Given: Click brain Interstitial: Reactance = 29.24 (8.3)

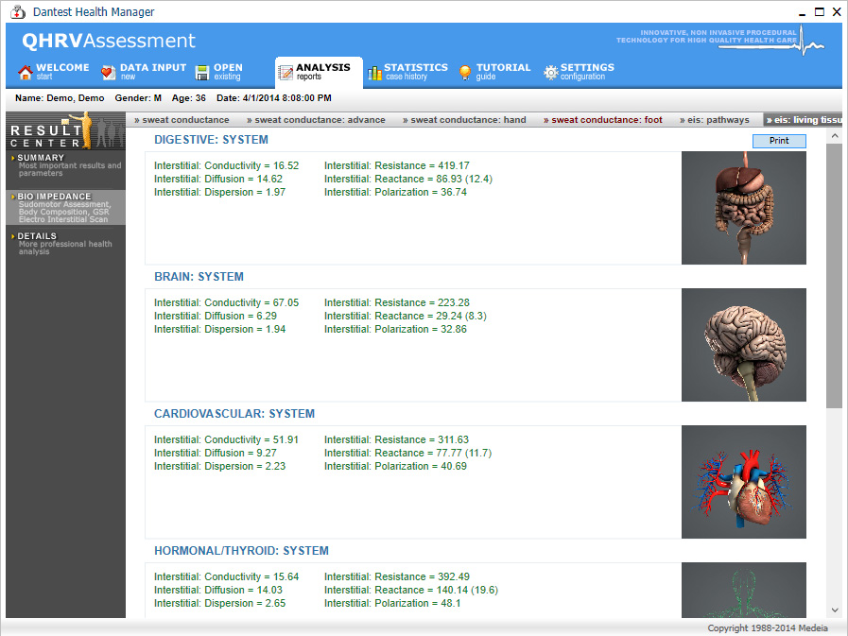Looking at the screenshot, I should (405, 316).
